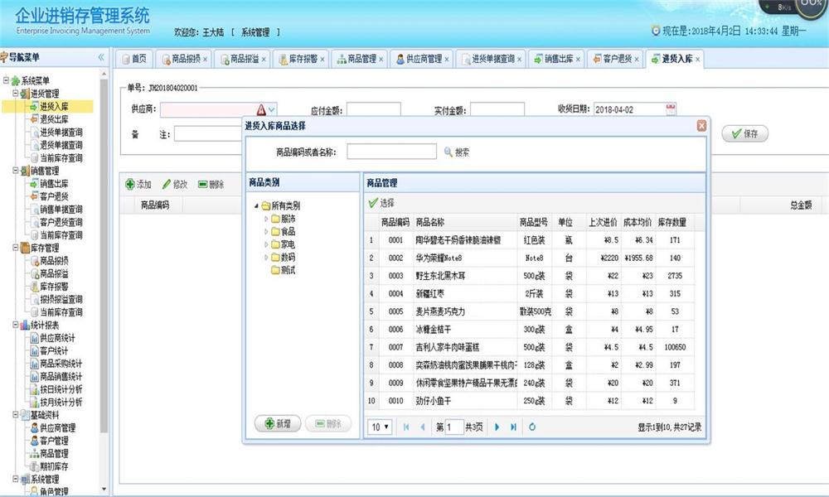Select the 测试 category folder
The width and height of the screenshot is (829, 497).
[284, 270]
